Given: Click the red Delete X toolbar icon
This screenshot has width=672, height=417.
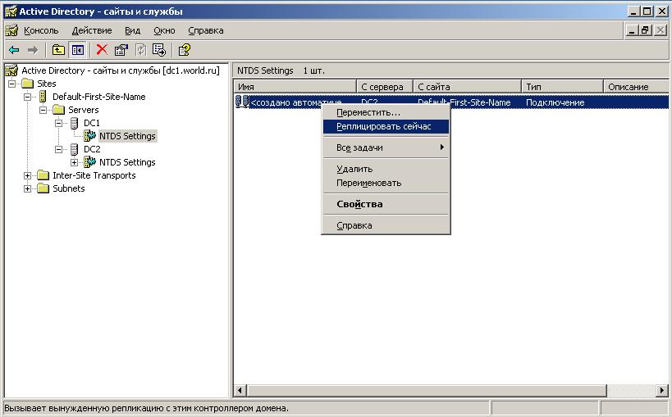Looking at the screenshot, I should pyautogui.click(x=102, y=50).
